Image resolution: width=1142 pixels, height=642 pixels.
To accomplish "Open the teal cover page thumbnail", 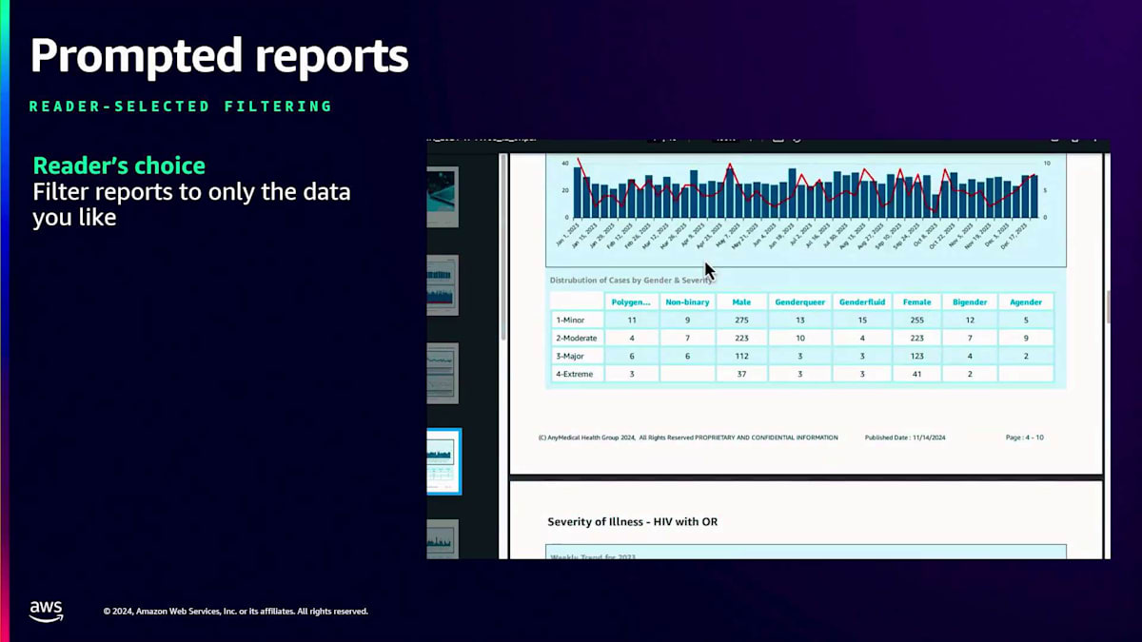I will 443,197.
